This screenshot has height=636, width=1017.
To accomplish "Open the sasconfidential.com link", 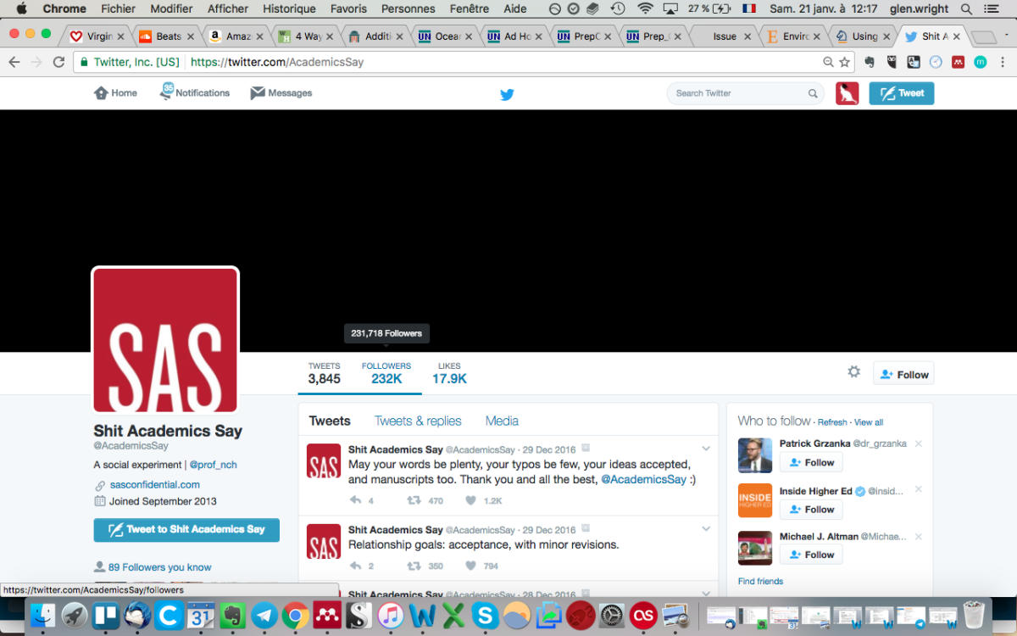I will (154, 485).
